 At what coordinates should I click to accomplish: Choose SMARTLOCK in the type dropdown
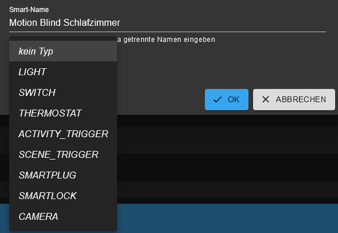point(63,196)
